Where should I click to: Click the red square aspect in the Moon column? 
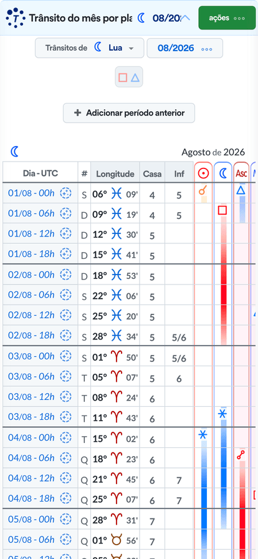coord(222,210)
